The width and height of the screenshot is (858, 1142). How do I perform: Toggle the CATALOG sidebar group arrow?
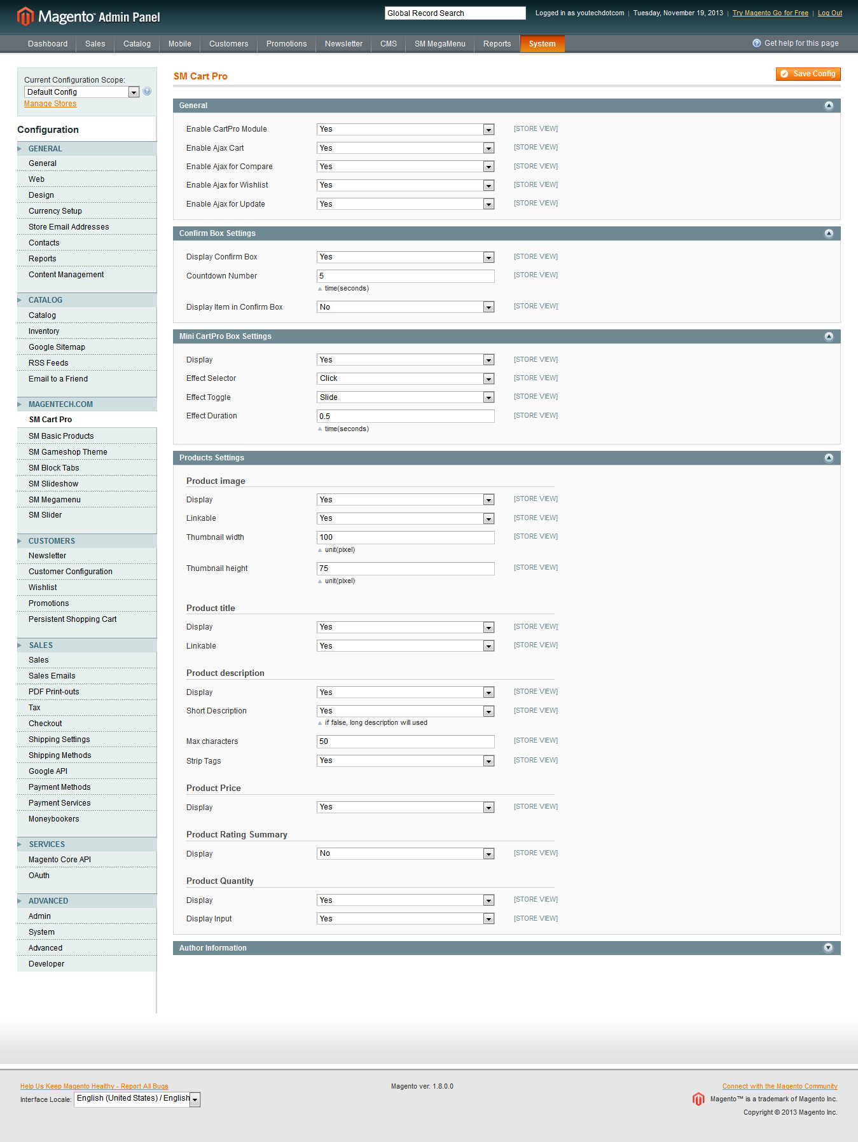[x=20, y=300]
